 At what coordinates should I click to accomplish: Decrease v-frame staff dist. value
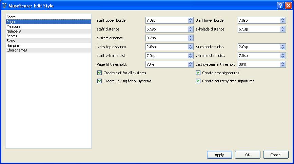tap(283, 57)
